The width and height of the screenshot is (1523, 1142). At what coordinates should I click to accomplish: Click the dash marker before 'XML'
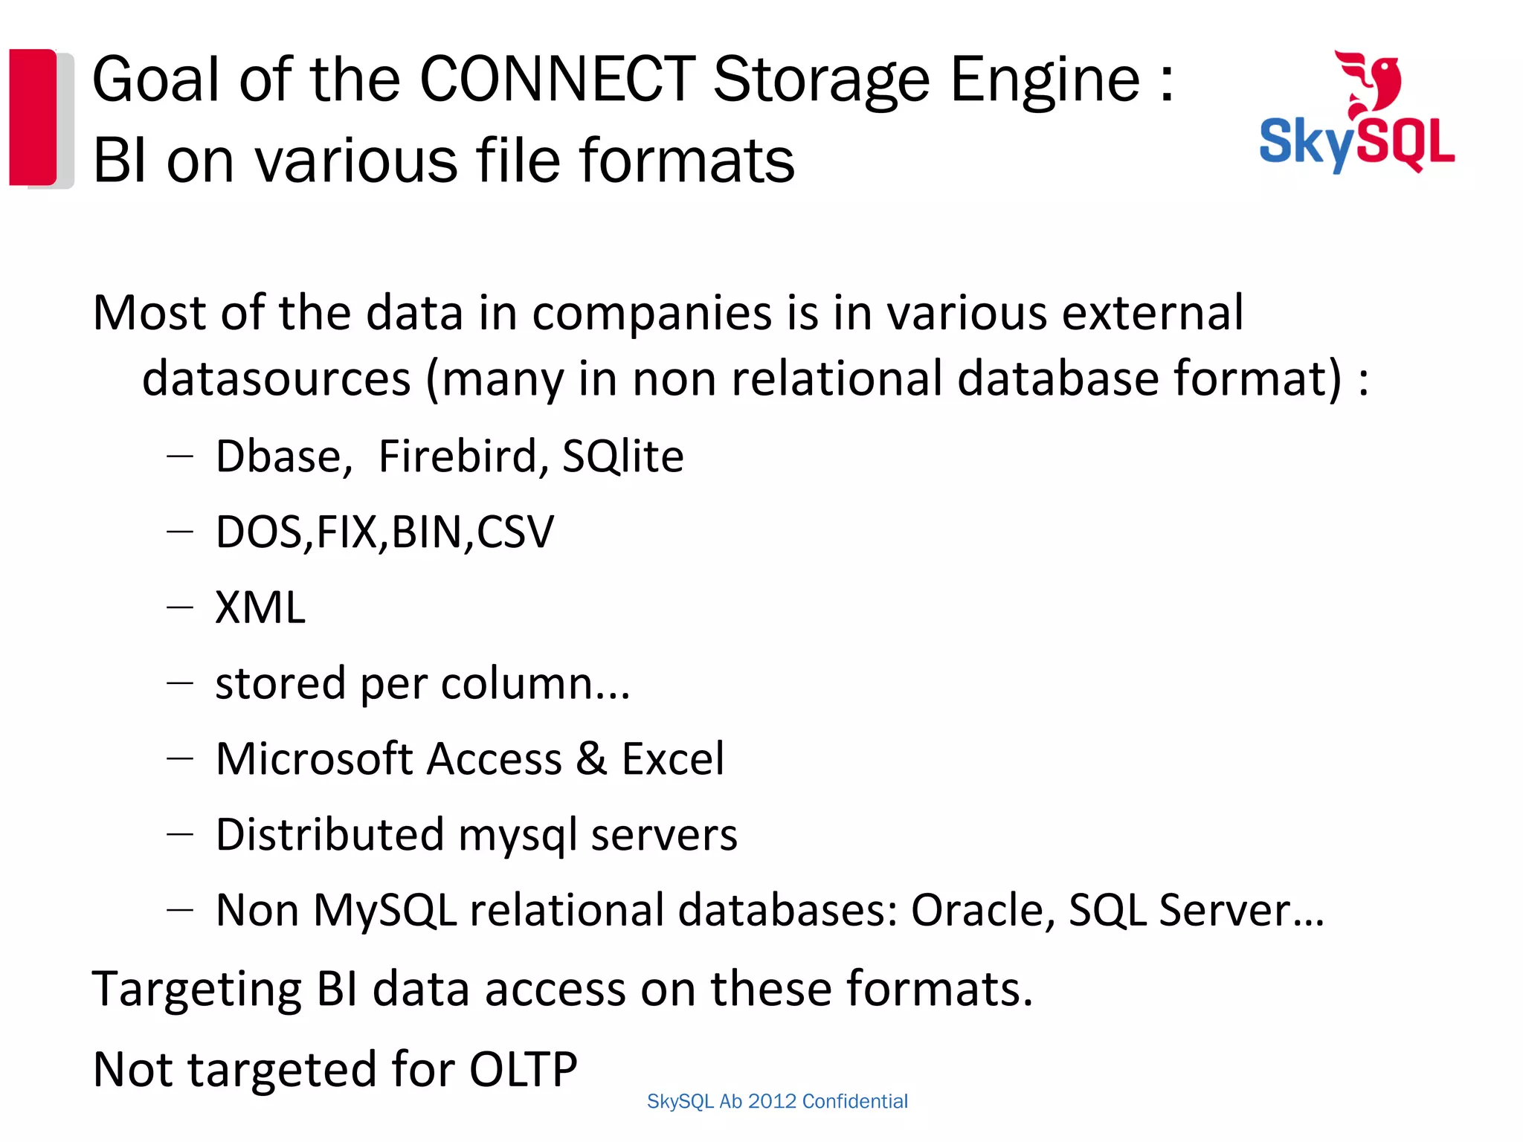180,607
